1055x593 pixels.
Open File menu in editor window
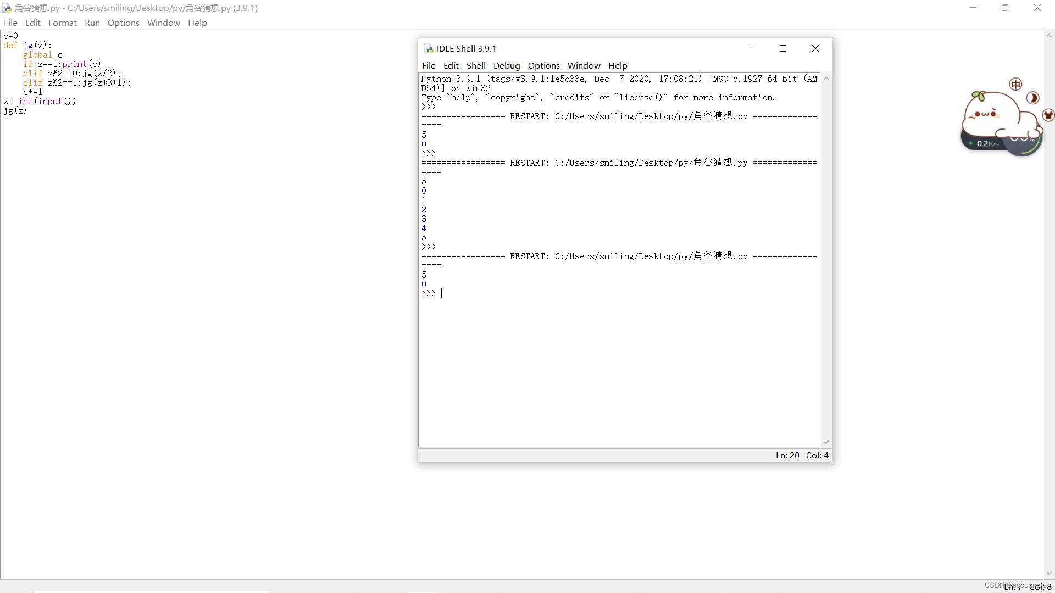coord(10,23)
